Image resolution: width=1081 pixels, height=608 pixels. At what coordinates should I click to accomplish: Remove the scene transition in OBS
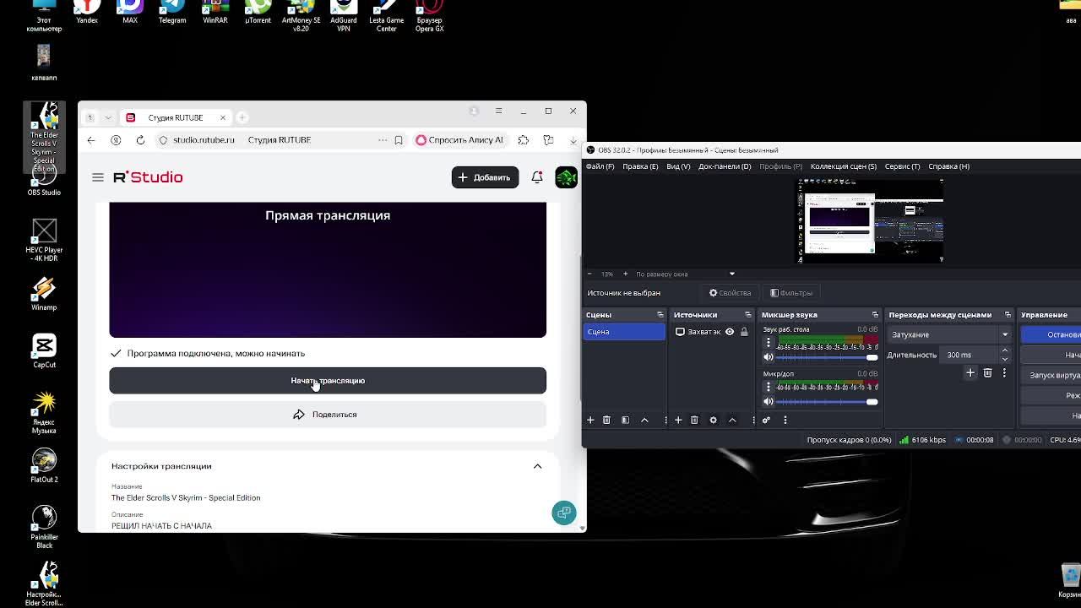click(x=987, y=372)
